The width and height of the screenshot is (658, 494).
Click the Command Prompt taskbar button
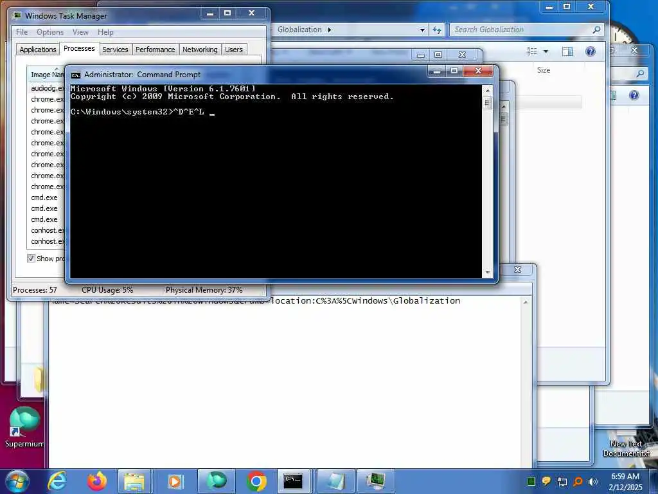point(293,481)
